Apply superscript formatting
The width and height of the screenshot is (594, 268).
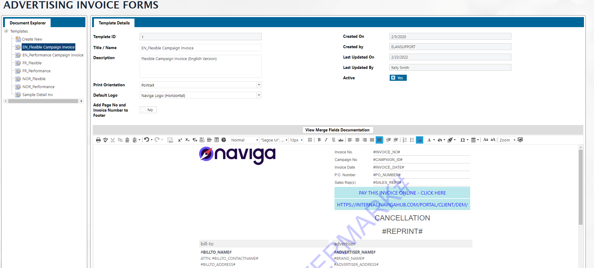[x=180, y=140]
